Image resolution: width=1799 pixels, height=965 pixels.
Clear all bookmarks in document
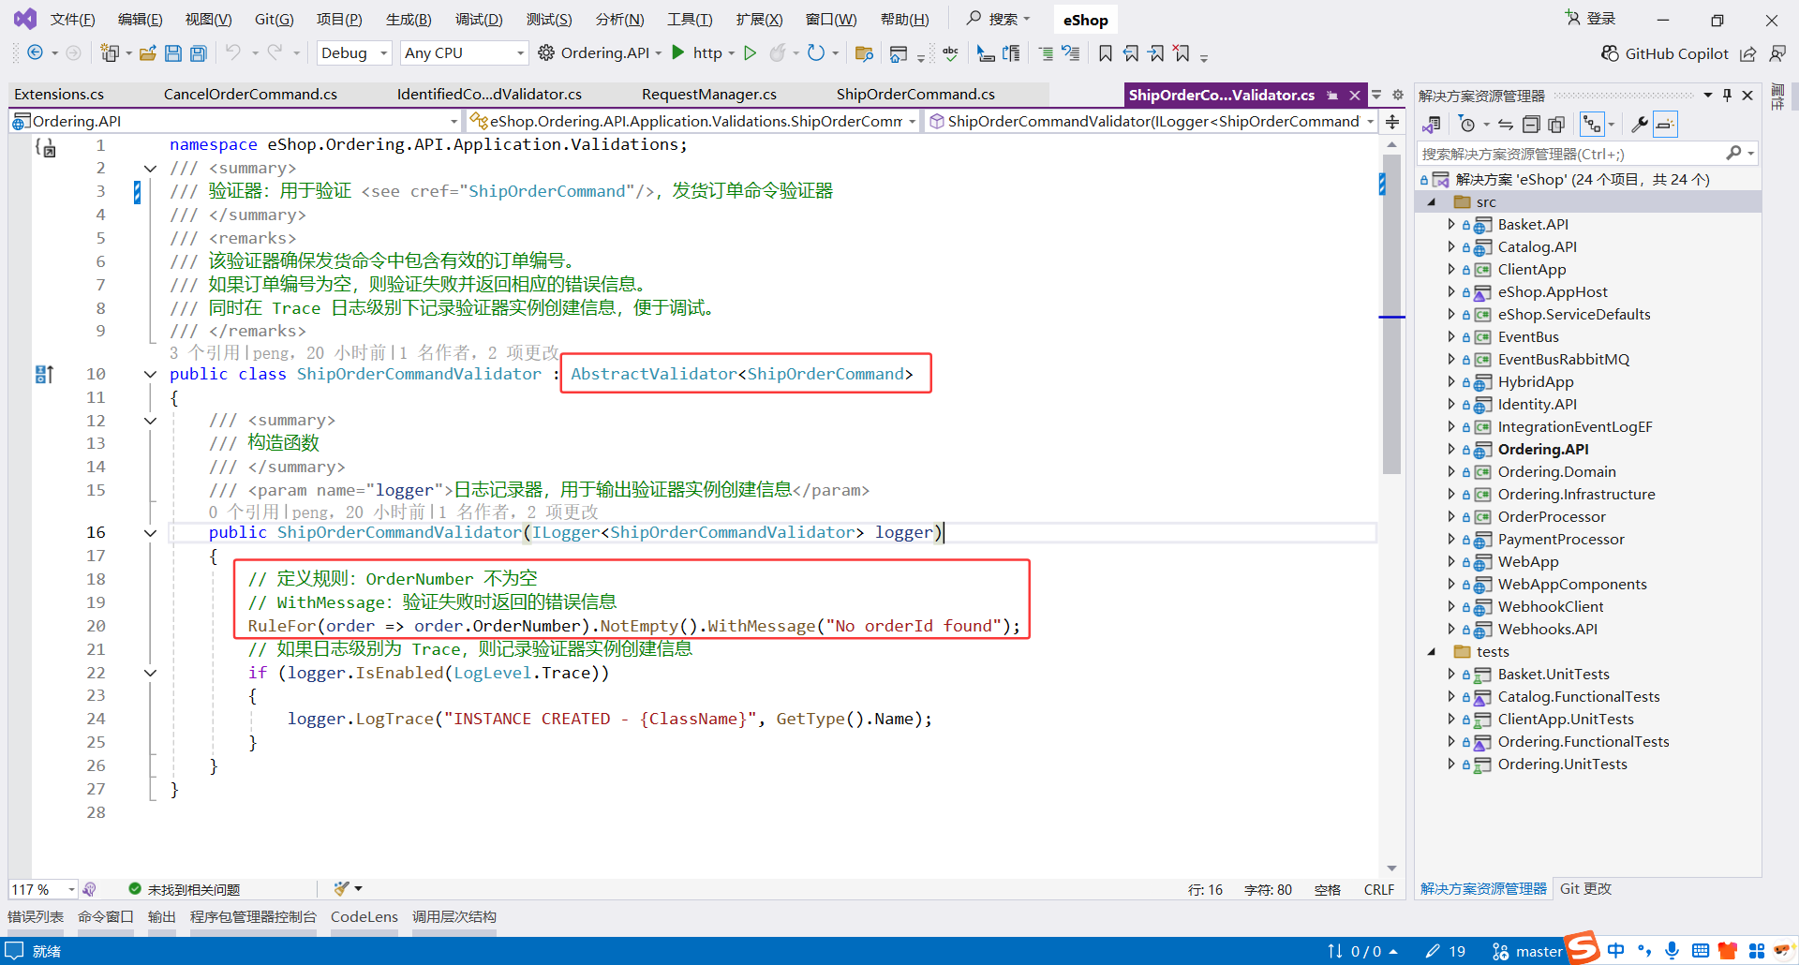click(1182, 53)
